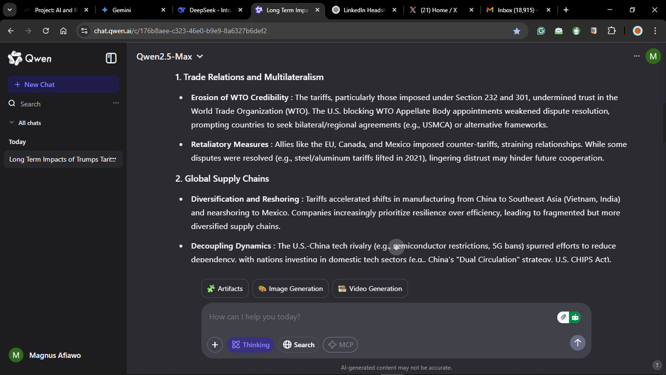
Task: Open the tab search dropdown arrow
Action: coord(9,10)
